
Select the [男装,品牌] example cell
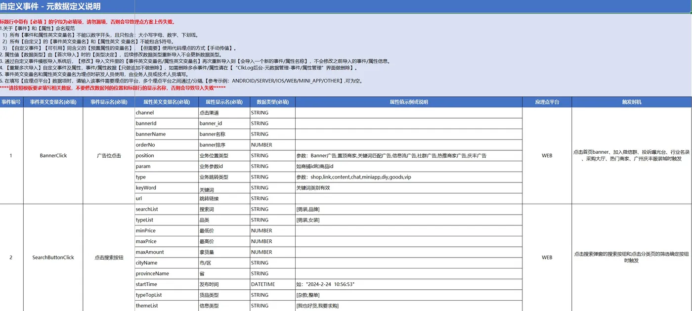(x=409, y=209)
